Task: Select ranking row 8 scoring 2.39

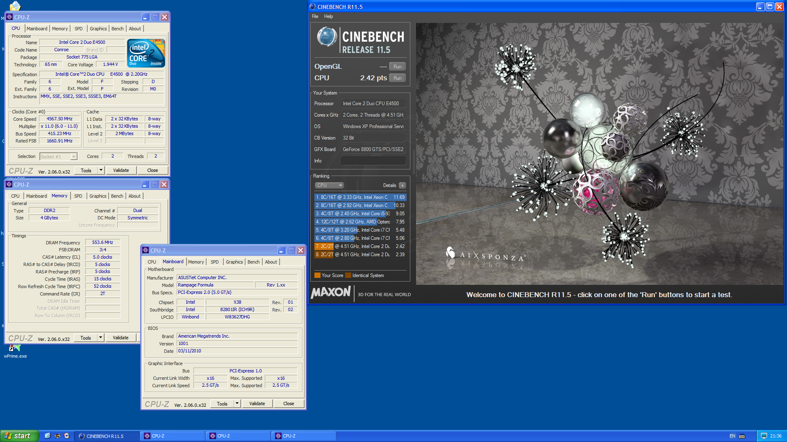Action: 360,255
